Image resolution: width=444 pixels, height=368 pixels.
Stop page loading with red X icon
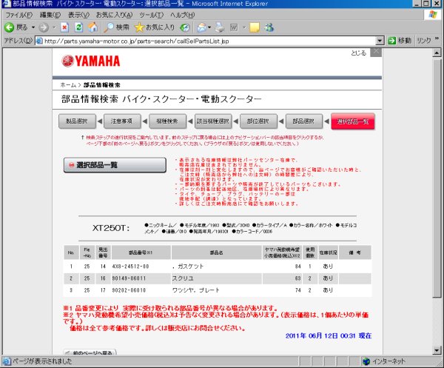point(64,27)
